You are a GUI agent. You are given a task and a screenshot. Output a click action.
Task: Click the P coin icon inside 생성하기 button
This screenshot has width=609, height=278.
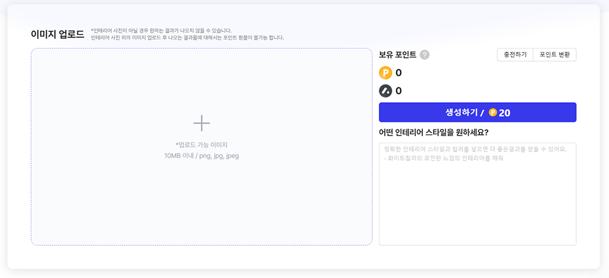492,112
